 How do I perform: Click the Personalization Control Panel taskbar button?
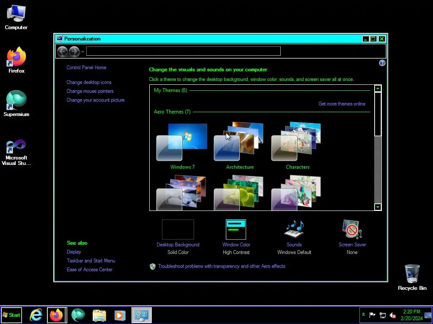(x=141, y=315)
